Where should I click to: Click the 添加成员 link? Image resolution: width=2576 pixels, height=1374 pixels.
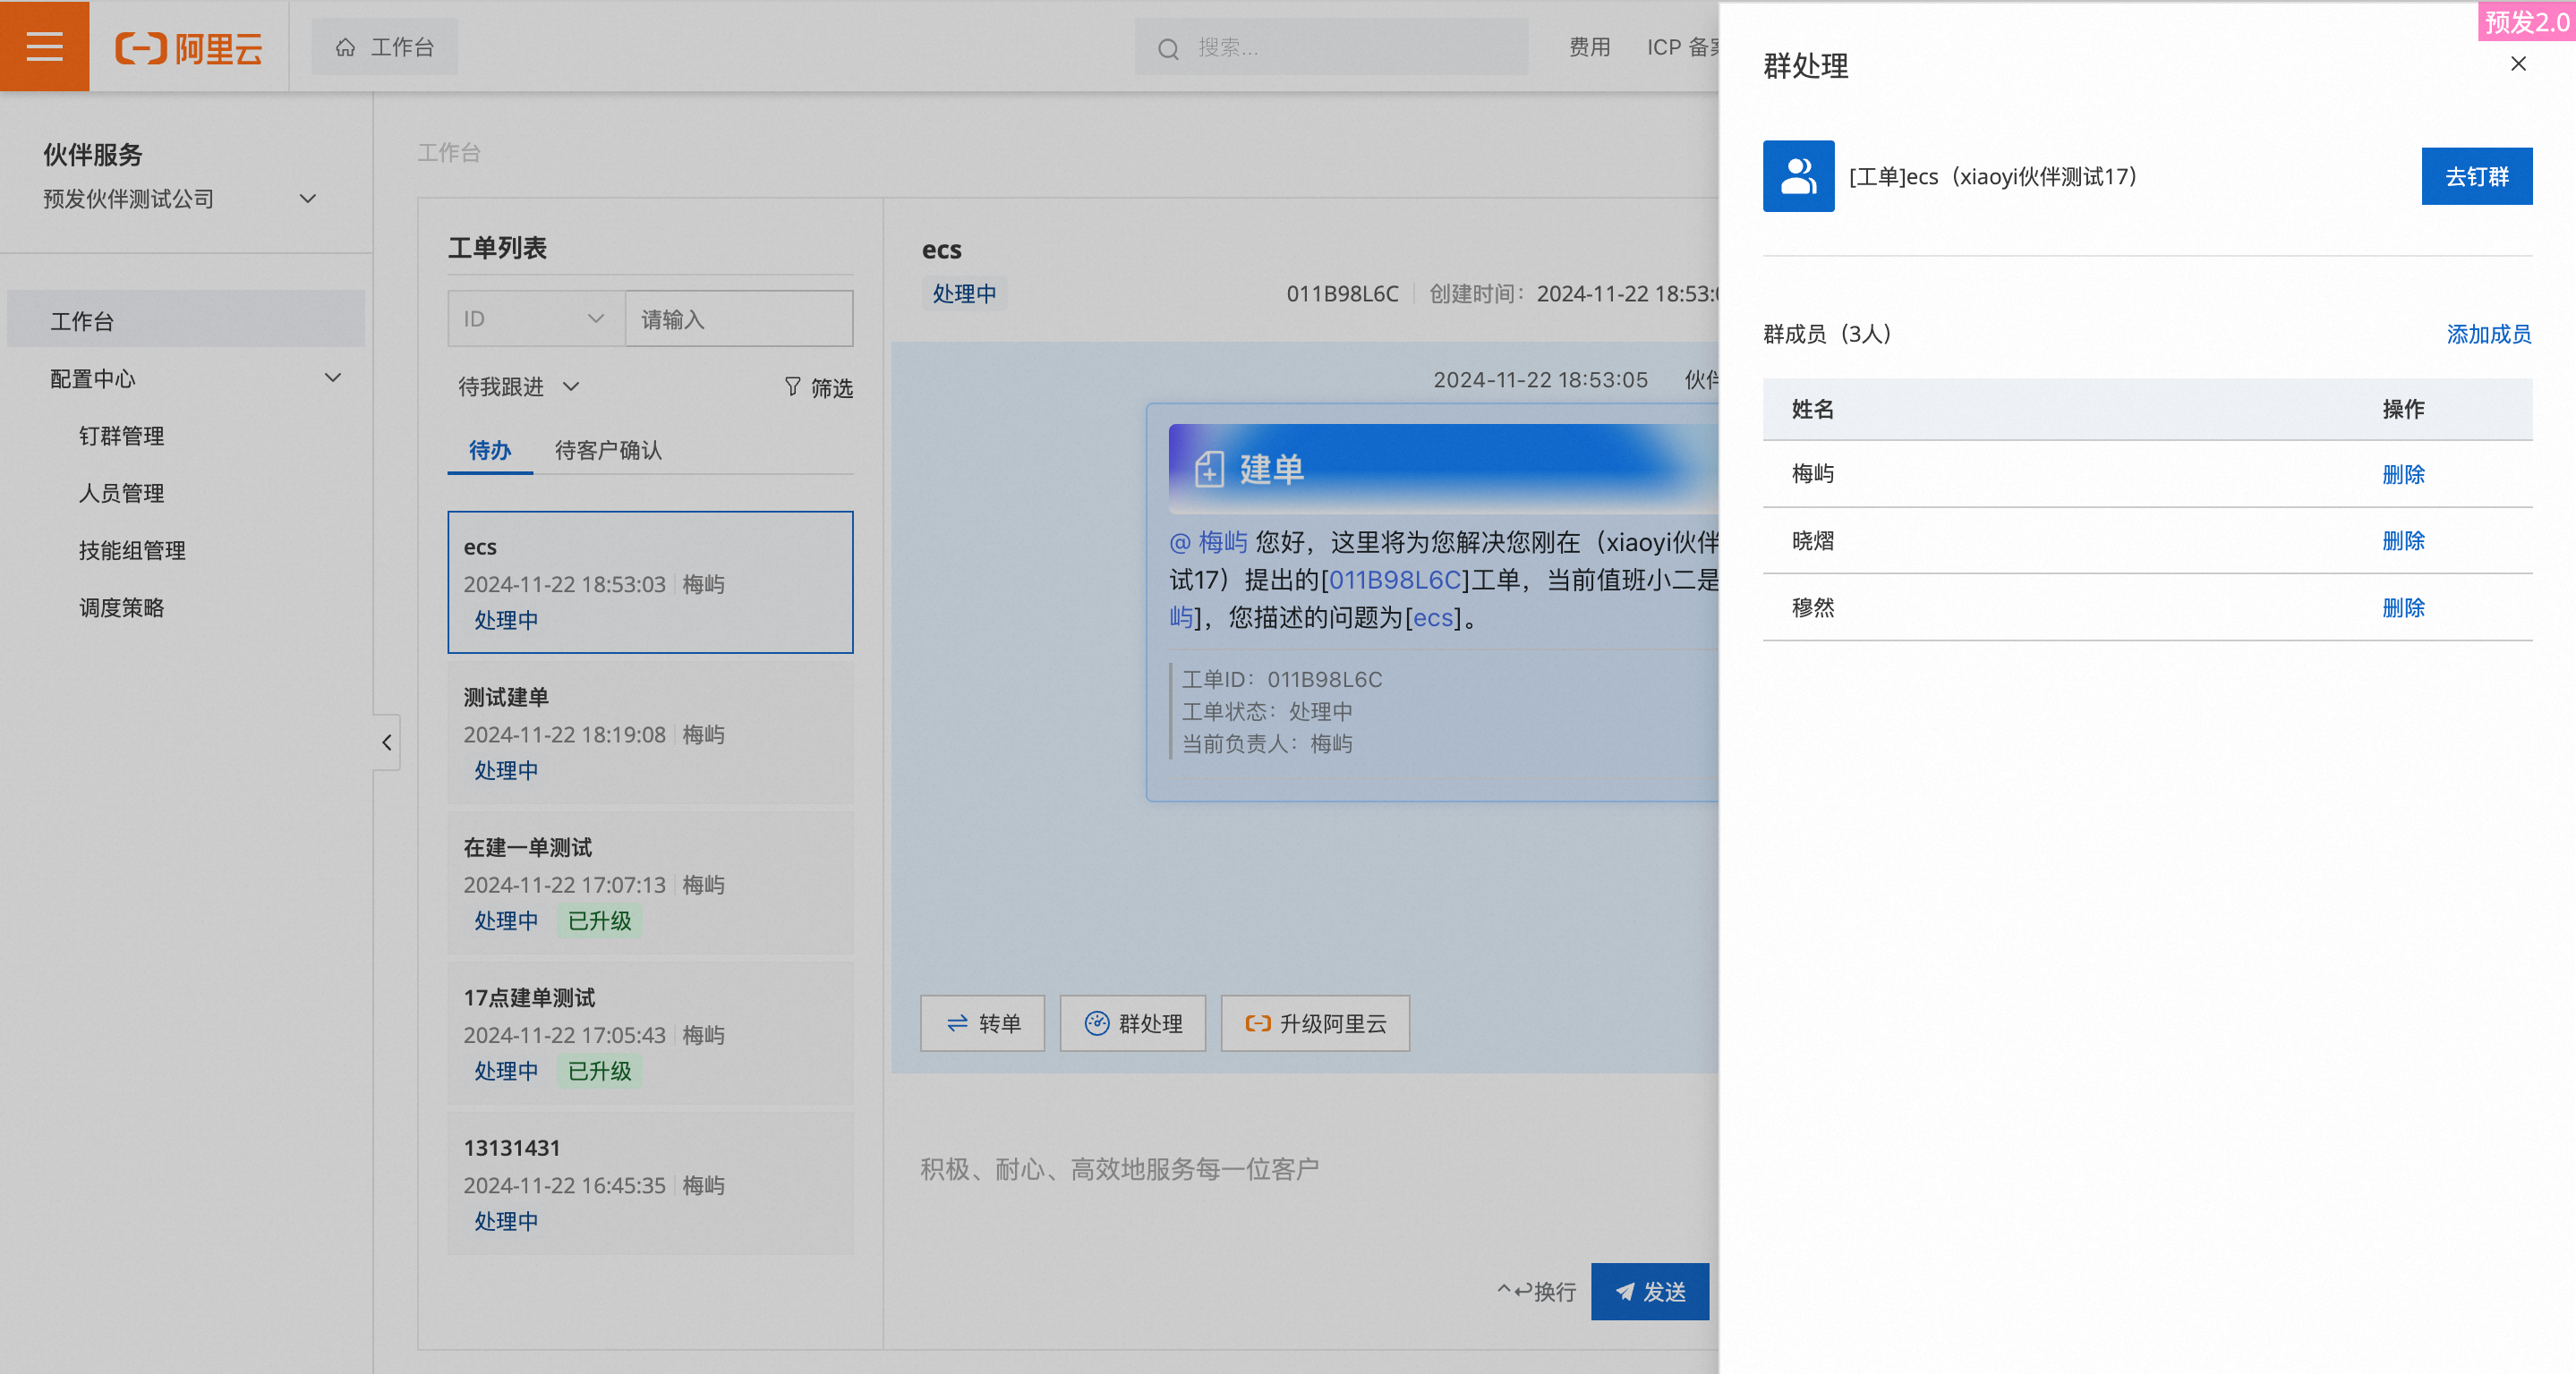coord(2488,334)
